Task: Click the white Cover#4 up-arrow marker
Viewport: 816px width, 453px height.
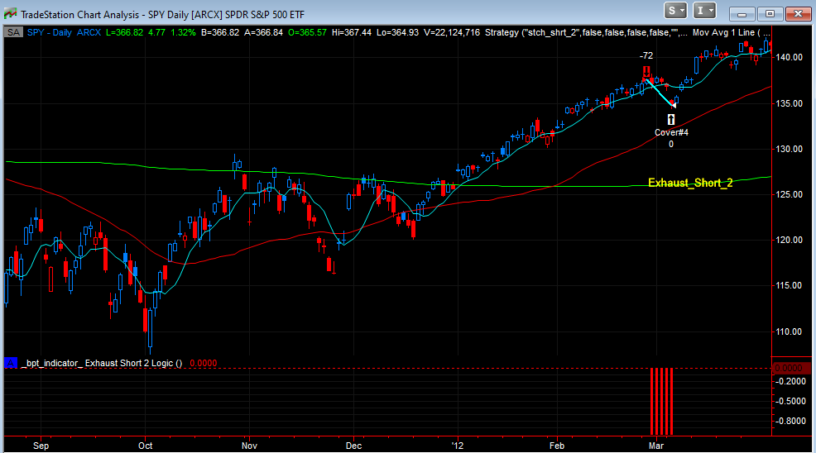Action: (x=671, y=119)
